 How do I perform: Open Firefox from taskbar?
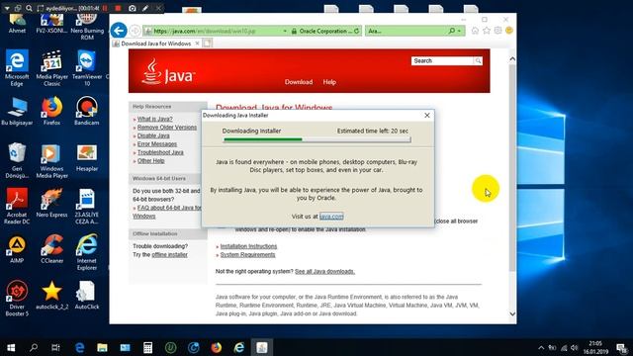coord(217,347)
